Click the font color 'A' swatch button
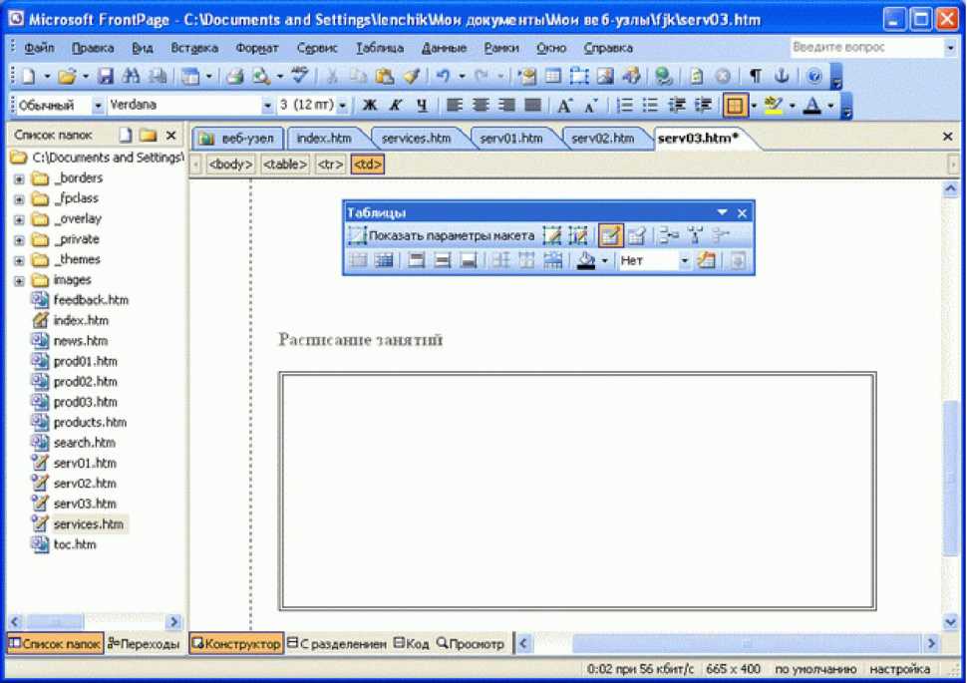This screenshot has height=683, width=967. point(811,106)
